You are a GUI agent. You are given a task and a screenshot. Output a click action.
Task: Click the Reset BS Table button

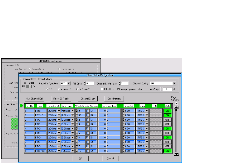(61, 99)
